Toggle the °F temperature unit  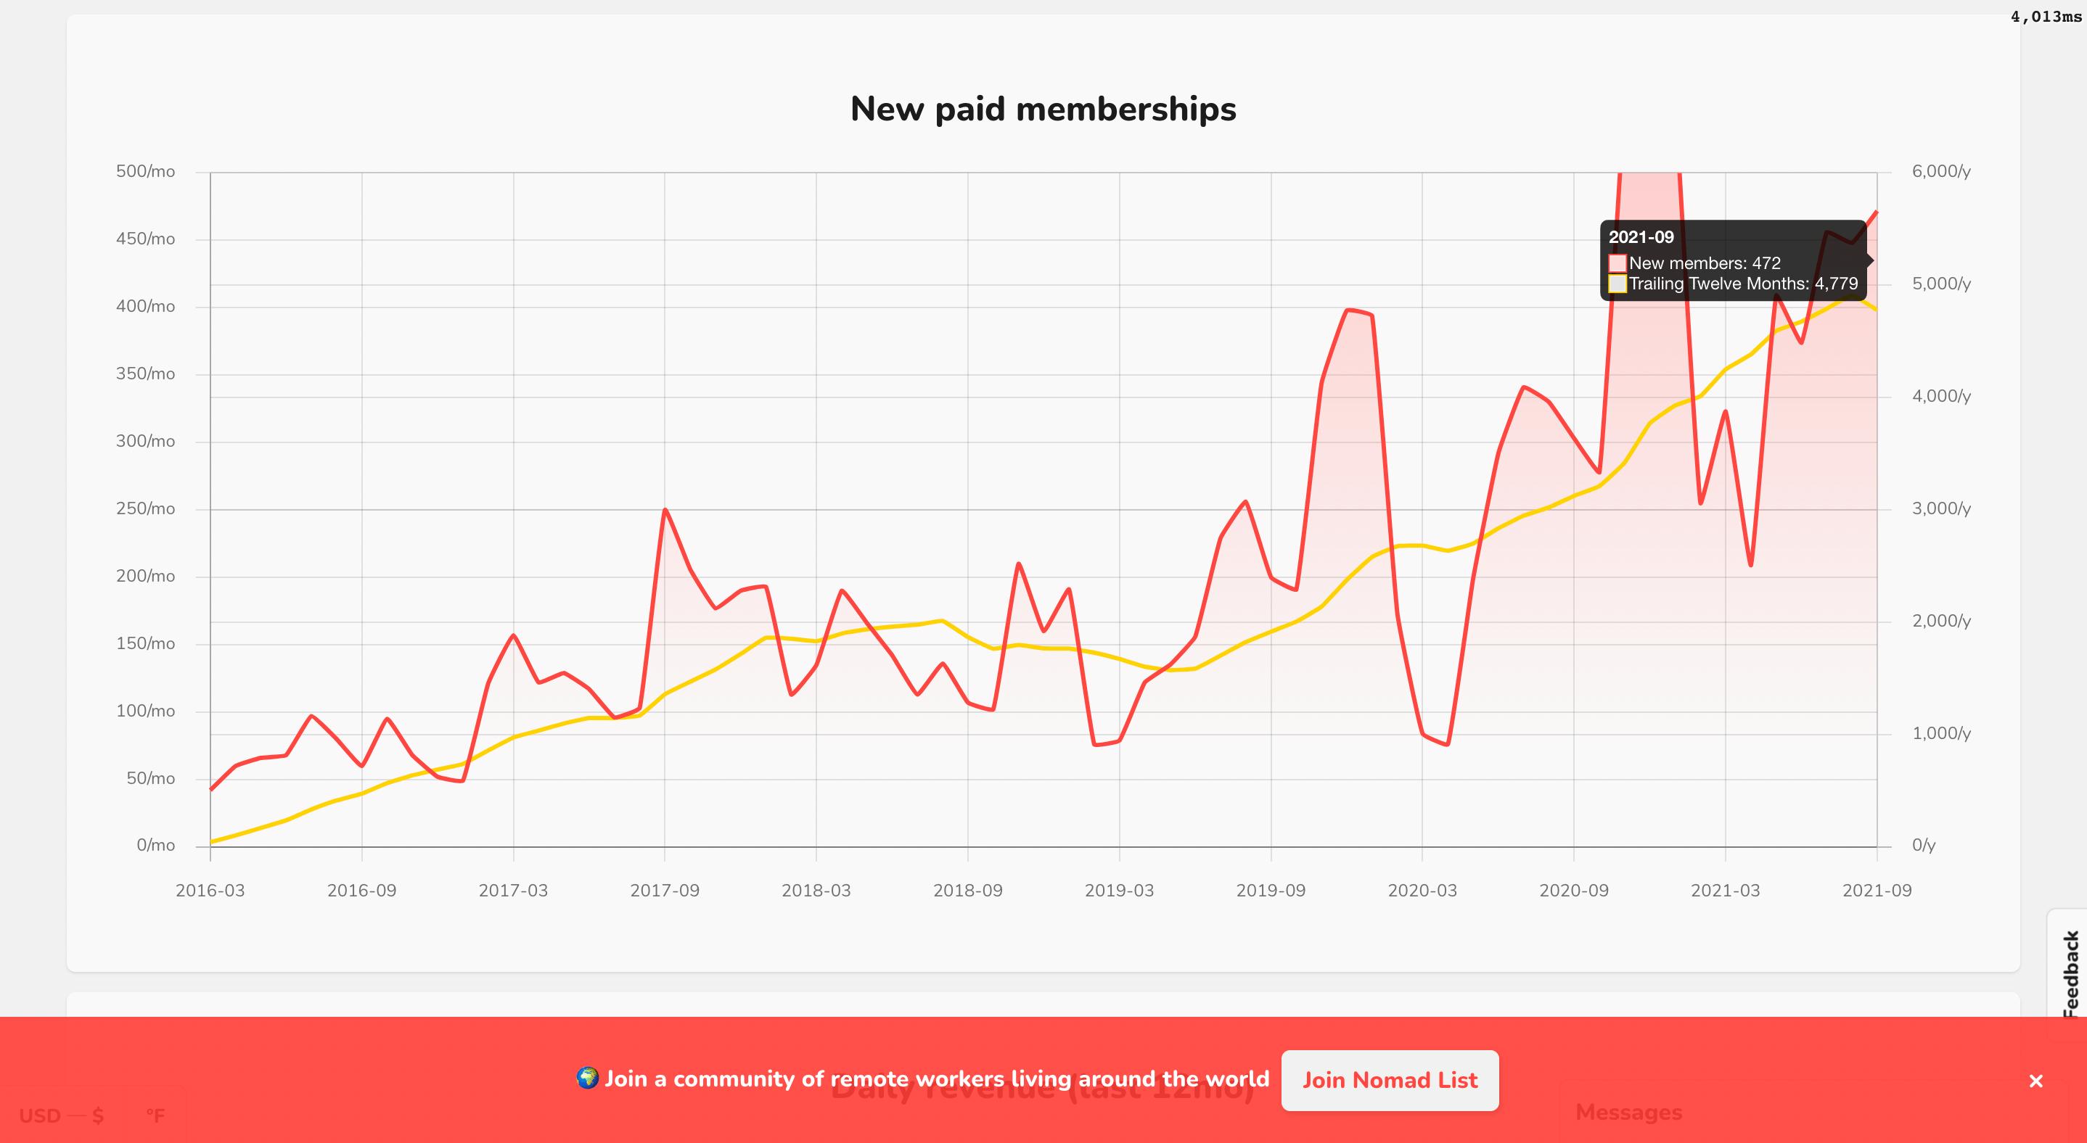[155, 1116]
